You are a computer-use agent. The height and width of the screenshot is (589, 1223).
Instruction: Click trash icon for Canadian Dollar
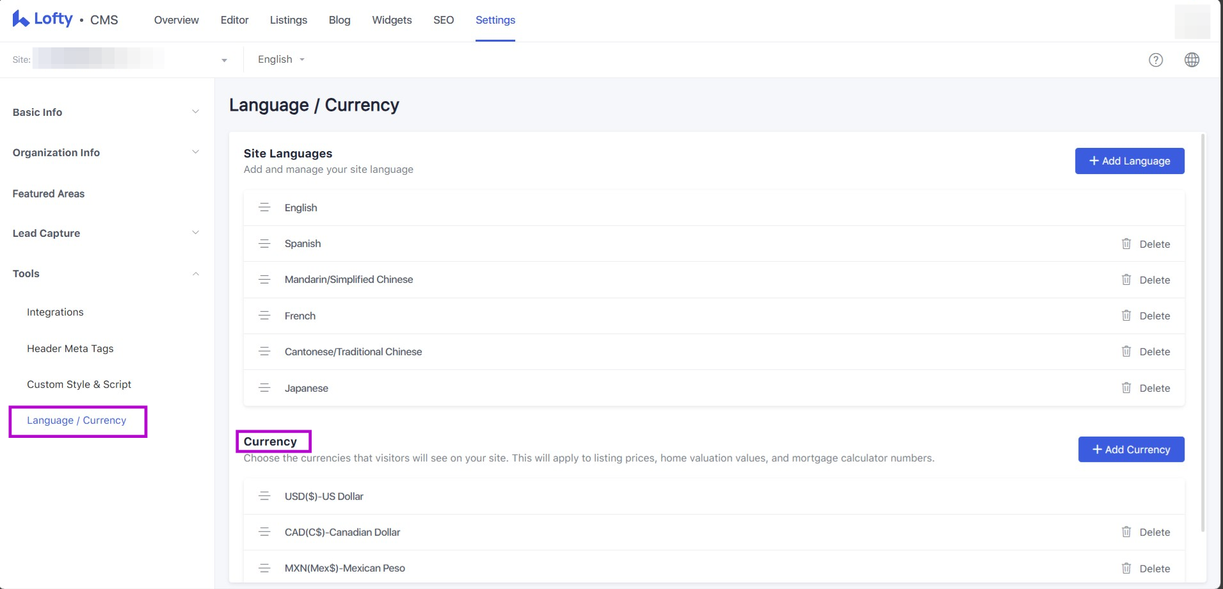(x=1126, y=532)
